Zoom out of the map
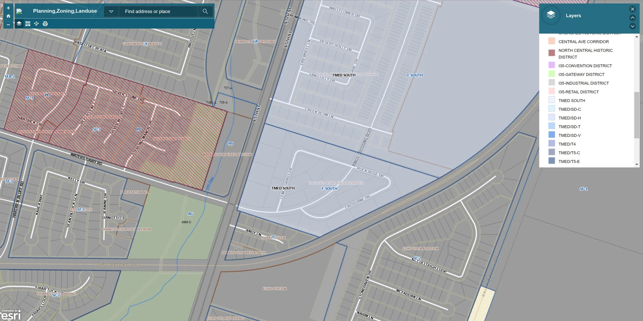 pyautogui.click(x=8, y=24)
